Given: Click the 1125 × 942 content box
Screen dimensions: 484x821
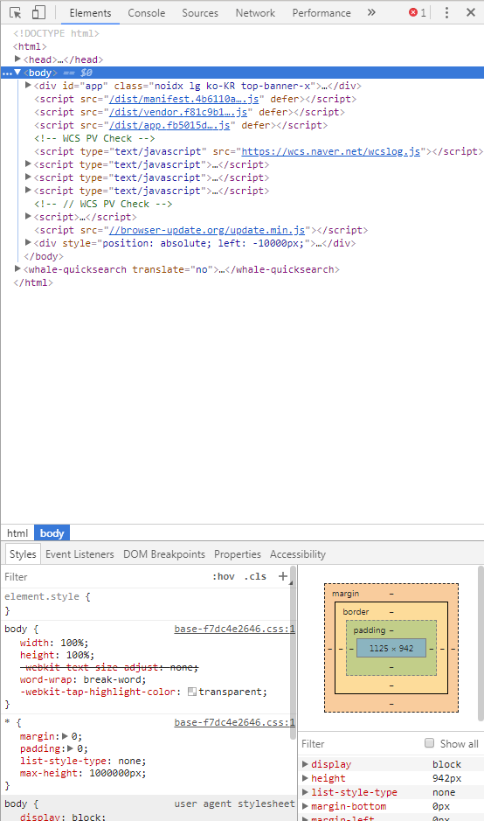Looking at the screenshot, I should pyautogui.click(x=391, y=648).
